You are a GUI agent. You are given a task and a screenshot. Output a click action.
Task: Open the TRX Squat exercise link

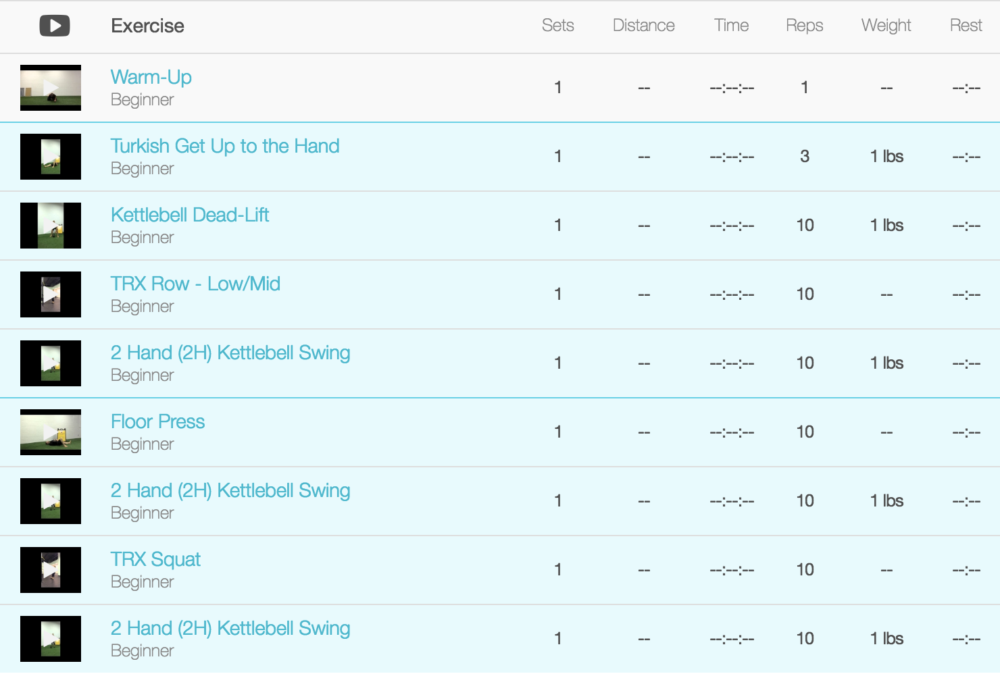coord(155,559)
